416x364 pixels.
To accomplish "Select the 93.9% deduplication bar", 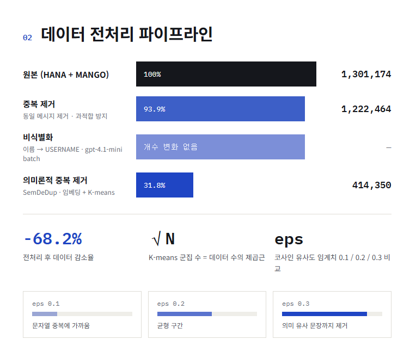I will tap(221, 109).
